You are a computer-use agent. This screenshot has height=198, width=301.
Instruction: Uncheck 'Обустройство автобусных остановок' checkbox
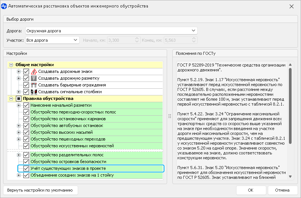[26, 126]
